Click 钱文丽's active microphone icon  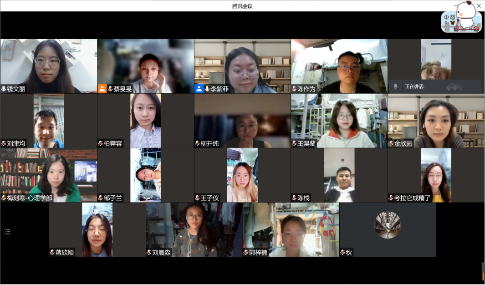tap(4, 89)
